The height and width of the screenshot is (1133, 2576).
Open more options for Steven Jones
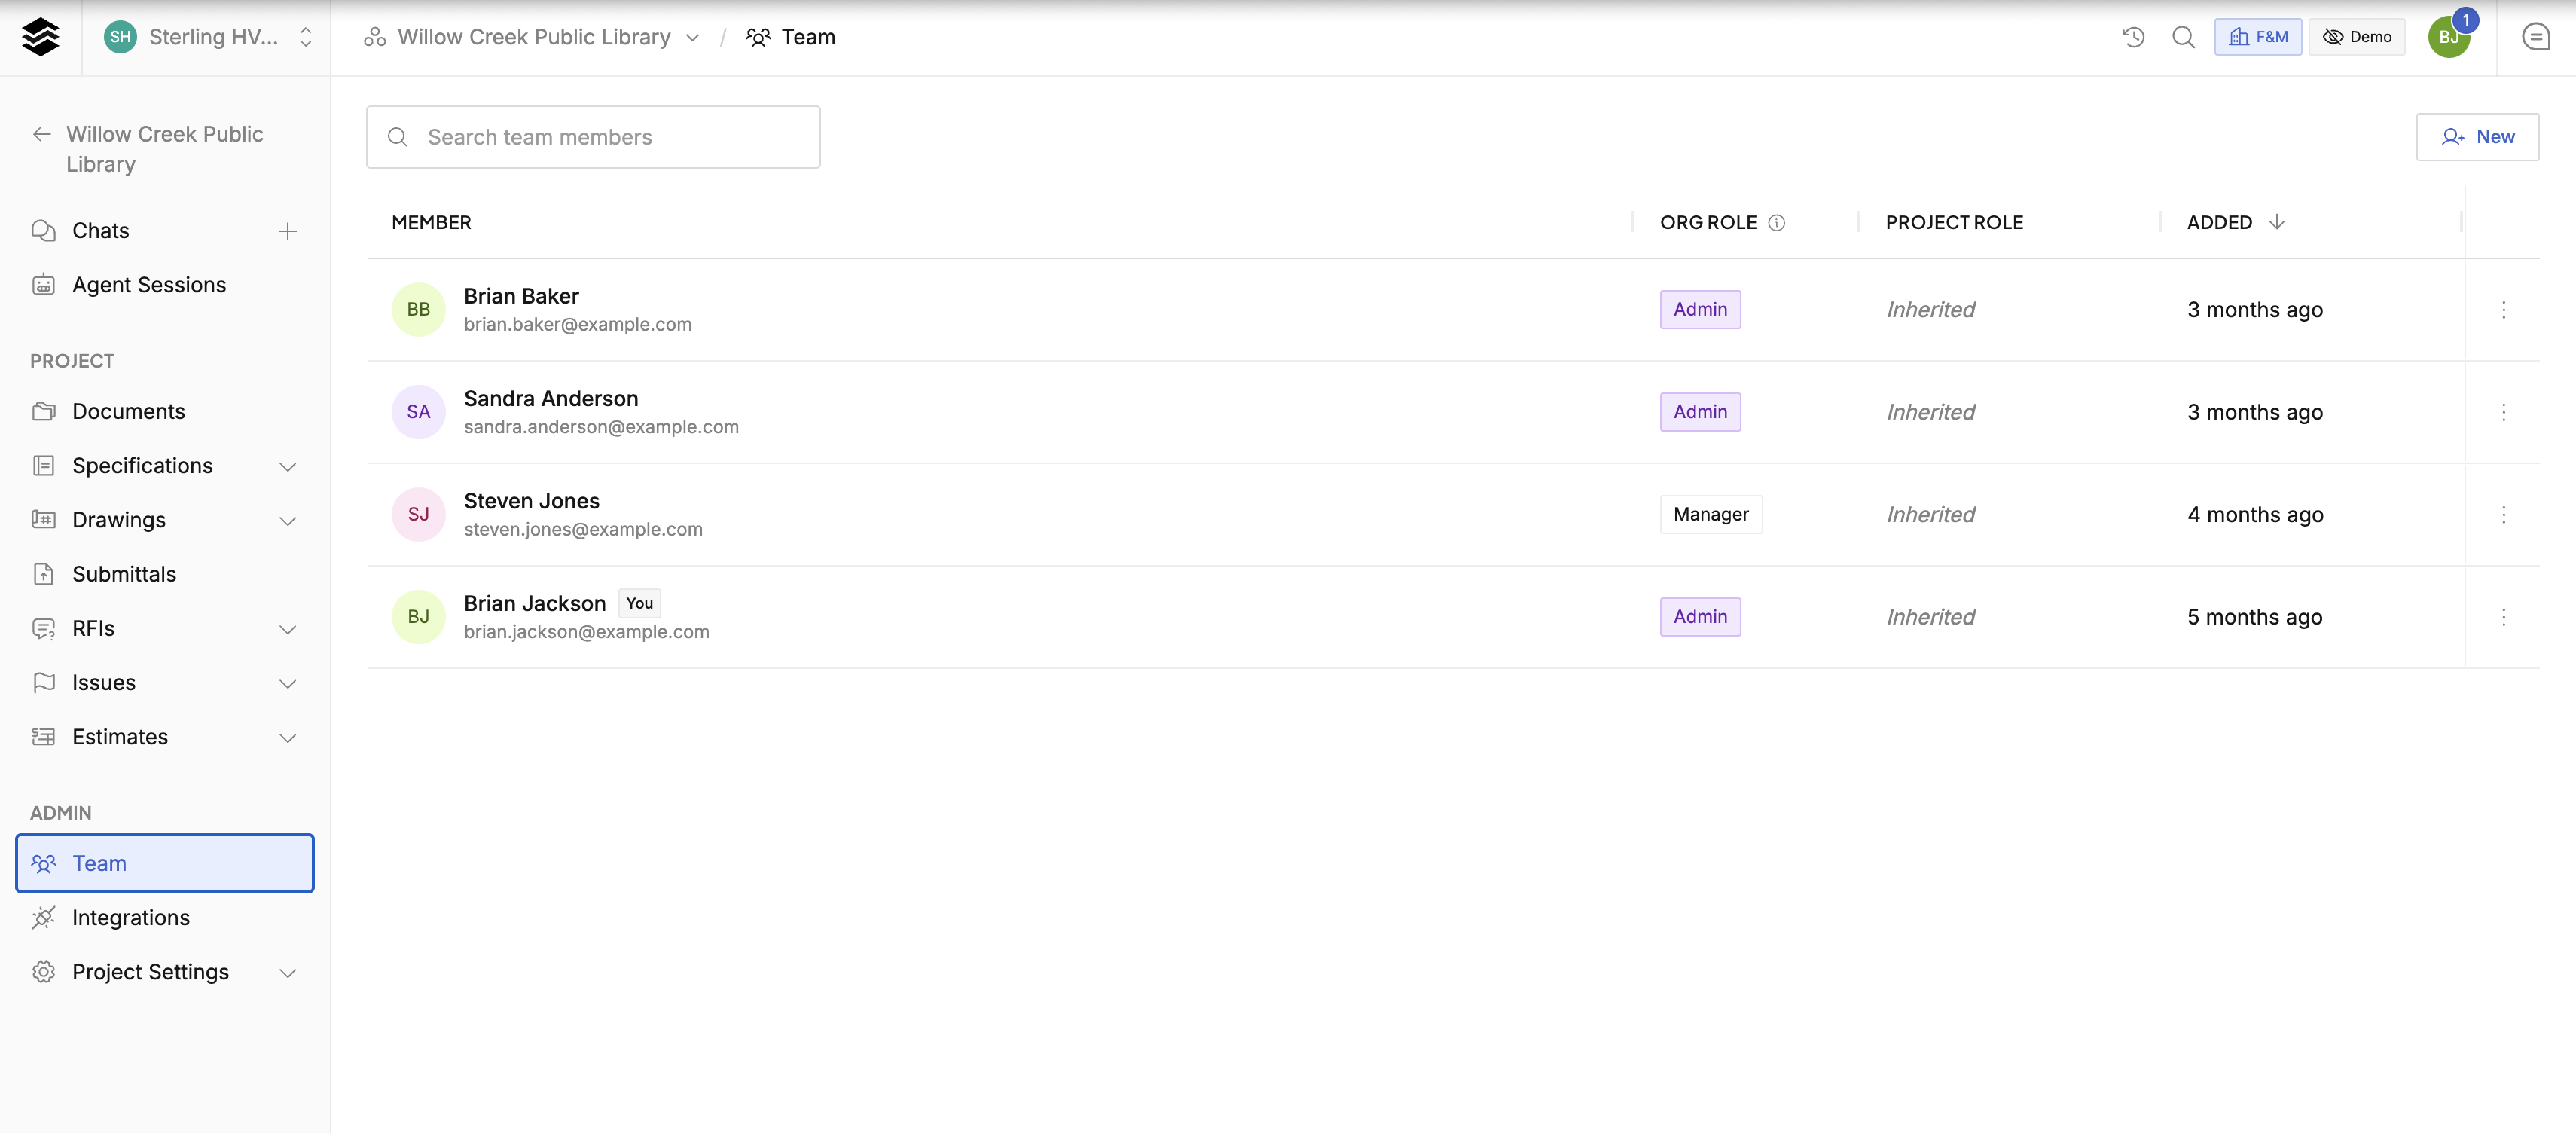coord(2503,515)
